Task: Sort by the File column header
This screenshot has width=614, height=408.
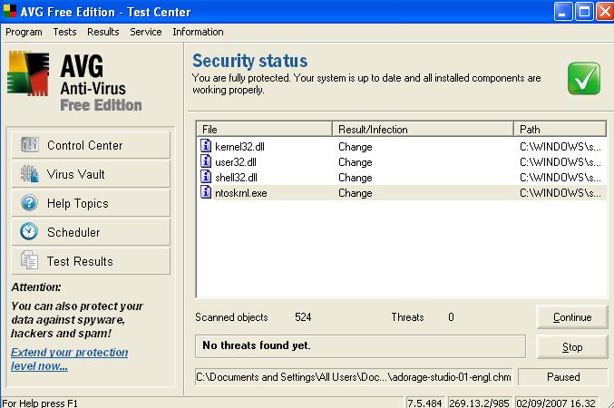Action: 264,130
